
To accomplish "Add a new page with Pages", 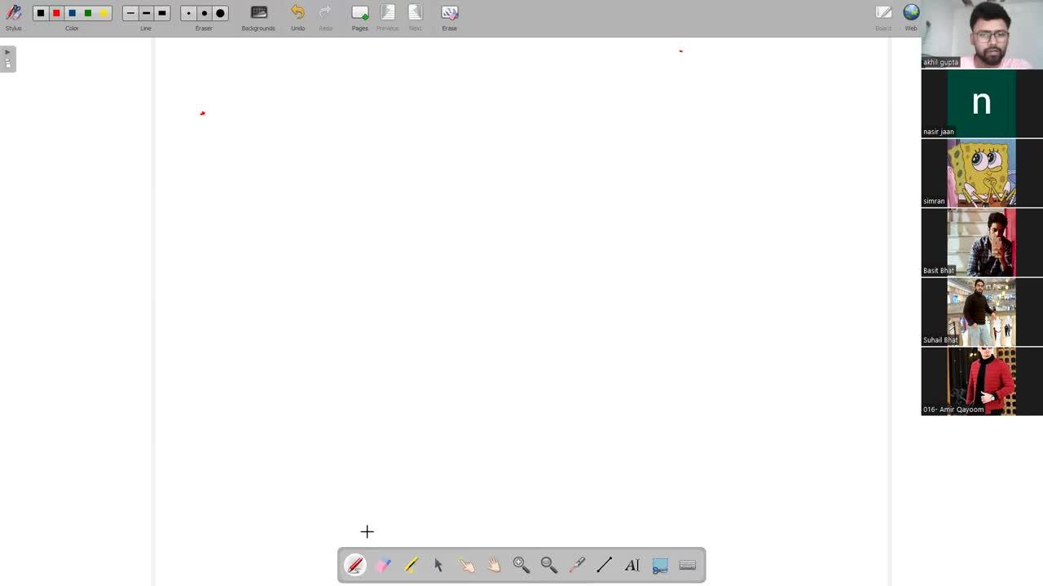I will pyautogui.click(x=359, y=17).
